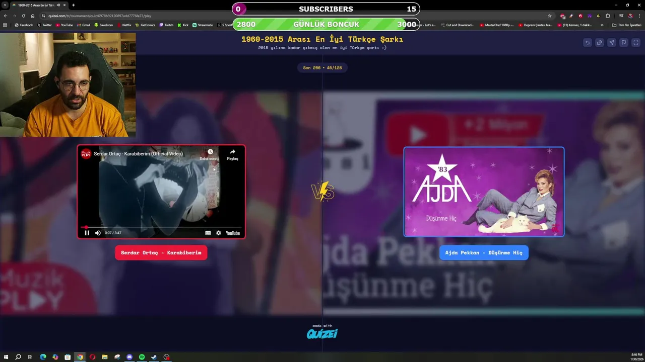
Task: Open File Explorer from the taskbar
Action: pyautogui.click(x=105, y=357)
